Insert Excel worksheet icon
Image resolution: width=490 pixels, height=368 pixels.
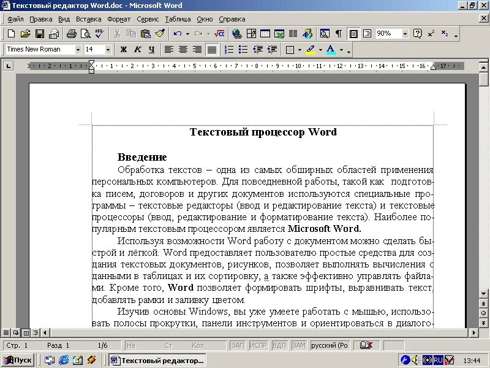point(279,34)
